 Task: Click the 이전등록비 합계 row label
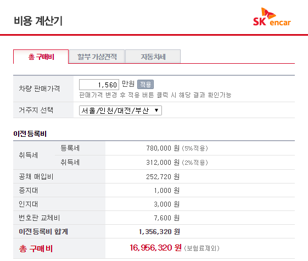(x=43, y=232)
